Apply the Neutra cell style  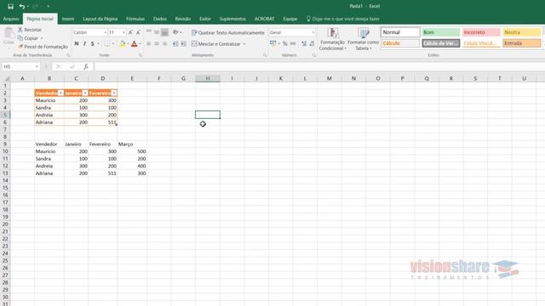click(x=522, y=32)
